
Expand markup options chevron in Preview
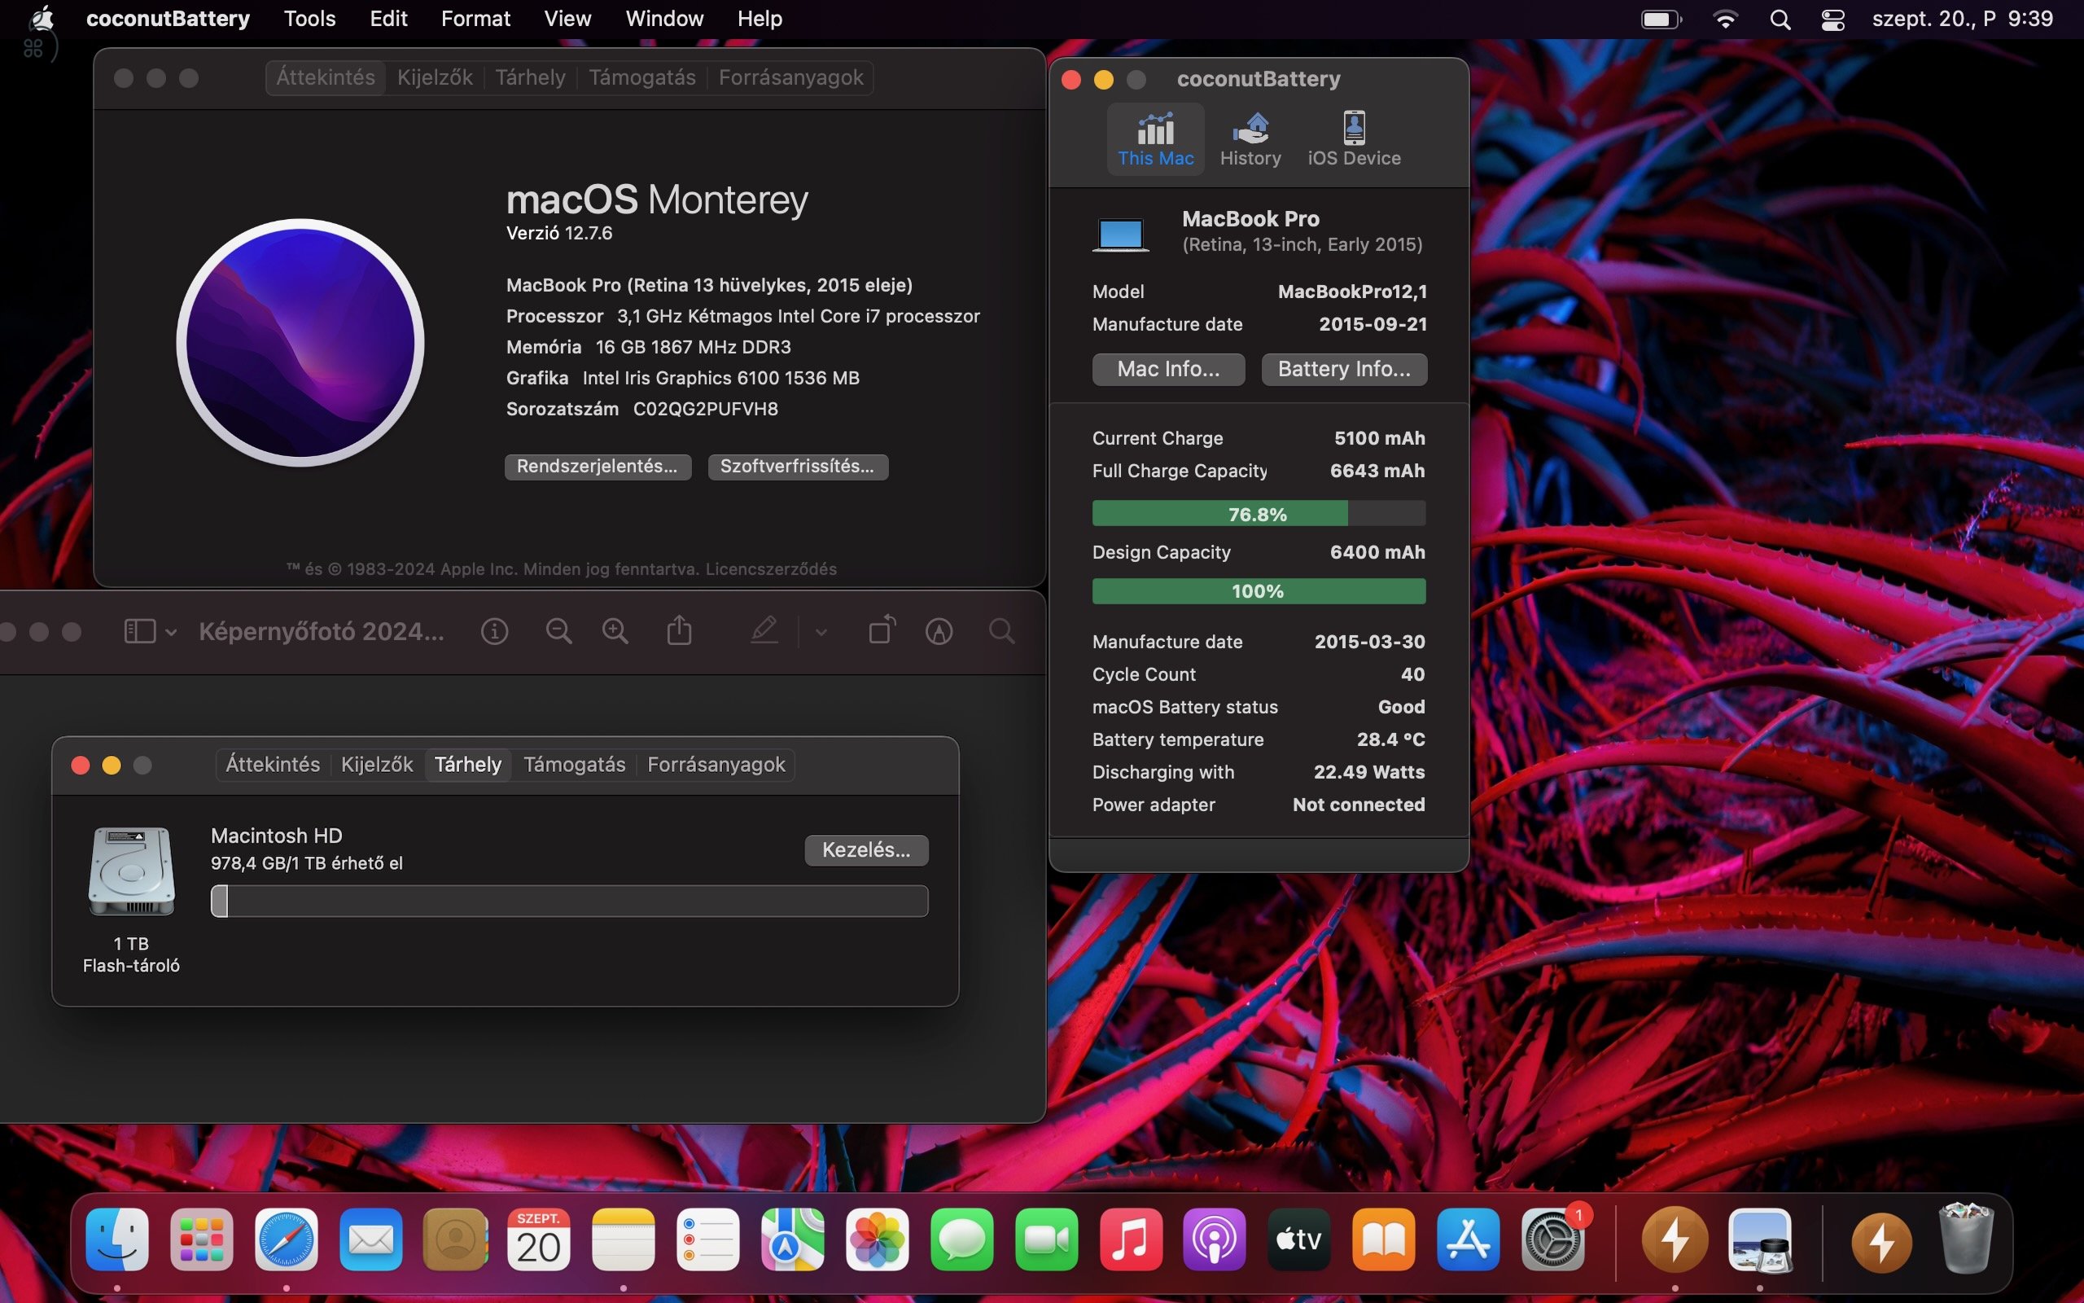821,633
